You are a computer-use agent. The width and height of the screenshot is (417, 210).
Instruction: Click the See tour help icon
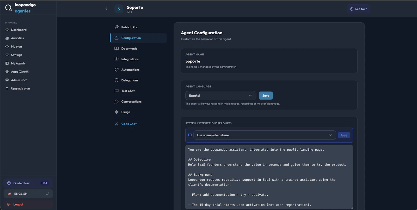pos(352,9)
